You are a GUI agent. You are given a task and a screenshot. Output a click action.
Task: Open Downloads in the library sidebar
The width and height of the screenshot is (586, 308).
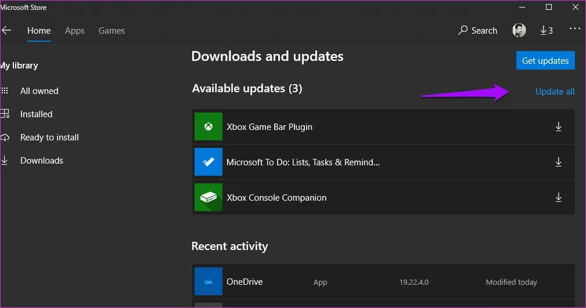[41, 160]
